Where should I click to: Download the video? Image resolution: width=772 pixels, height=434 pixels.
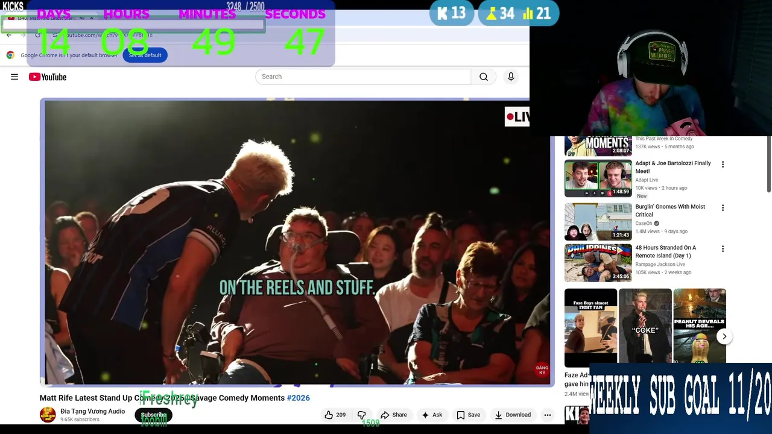(x=513, y=415)
